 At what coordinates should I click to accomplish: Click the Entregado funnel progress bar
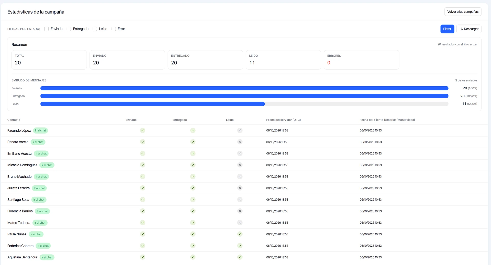[x=244, y=96]
